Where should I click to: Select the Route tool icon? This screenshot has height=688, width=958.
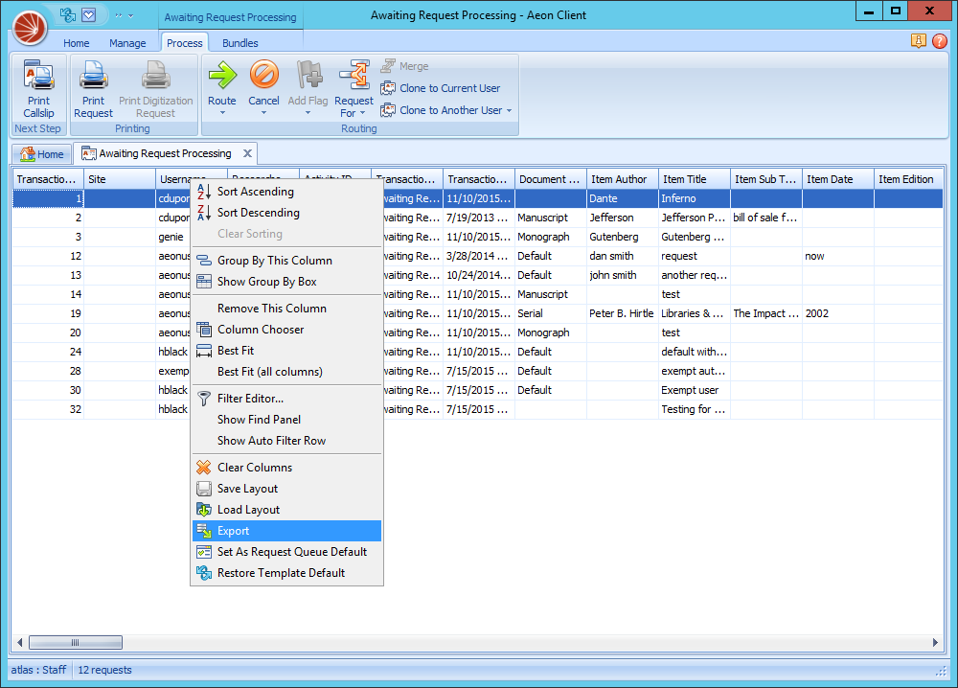coord(221,77)
